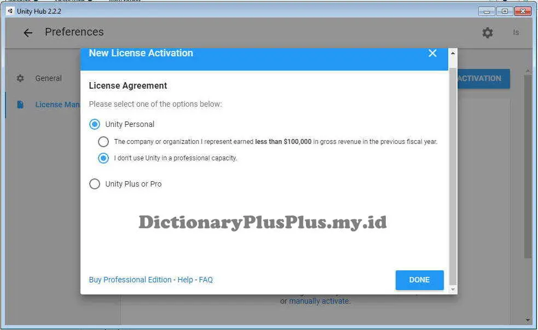Click the 'Please select one of the options below' text
Viewport: 538px width, 330px height.
tap(155, 104)
